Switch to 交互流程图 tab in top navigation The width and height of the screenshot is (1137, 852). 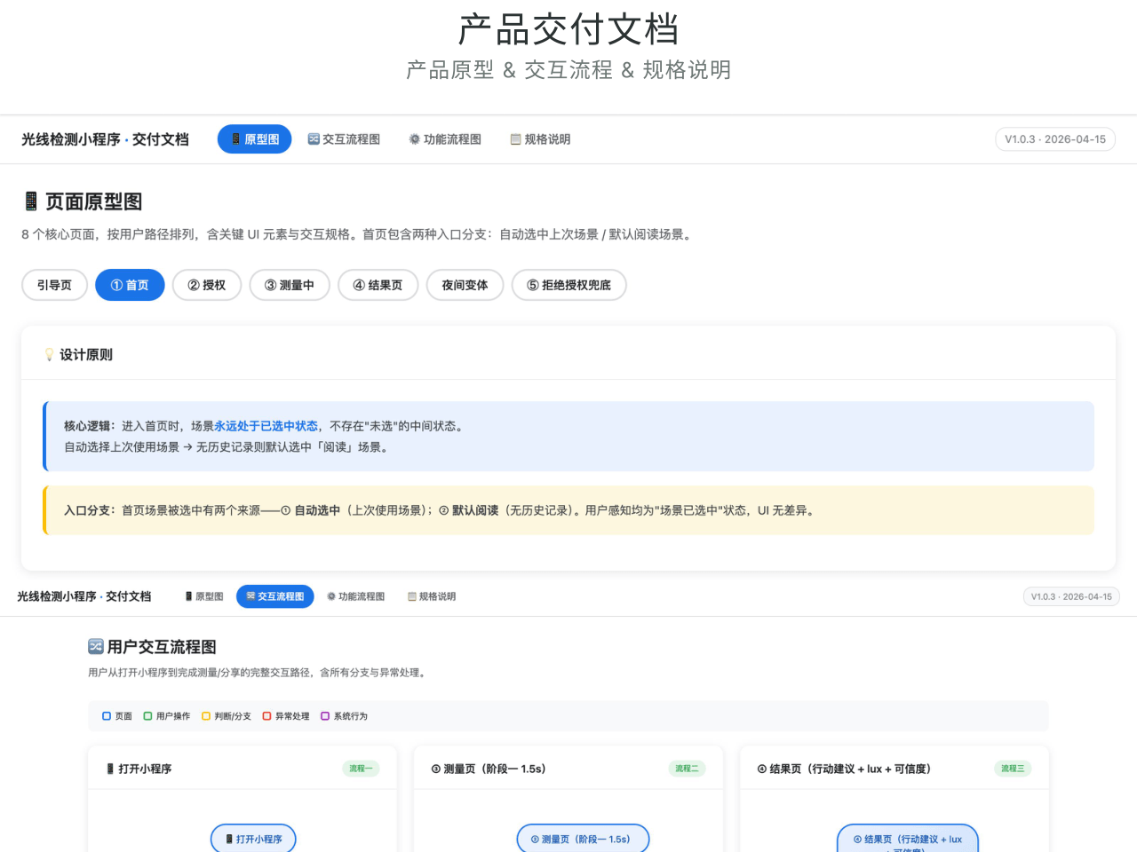(x=344, y=139)
